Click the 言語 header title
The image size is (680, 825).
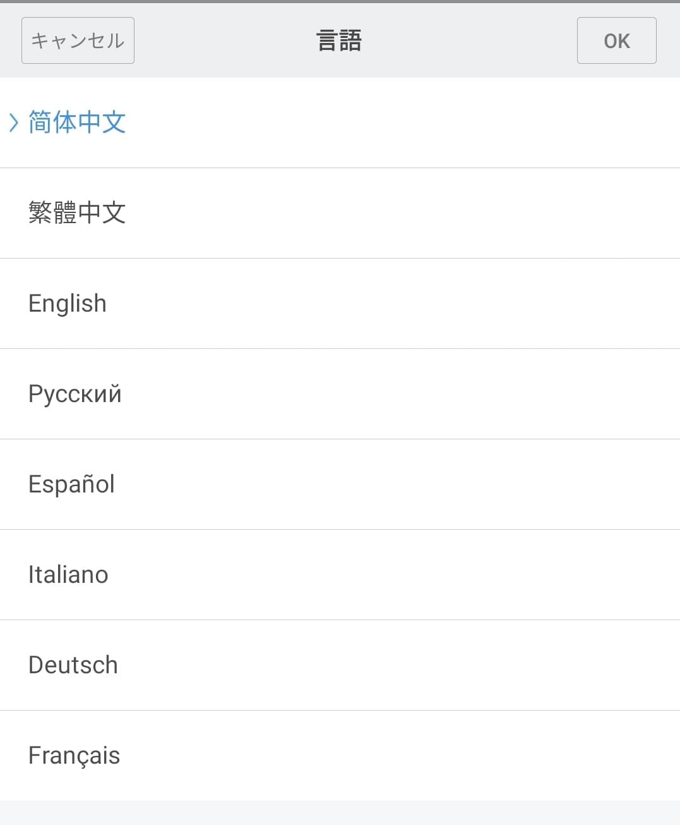pos(339,41)
